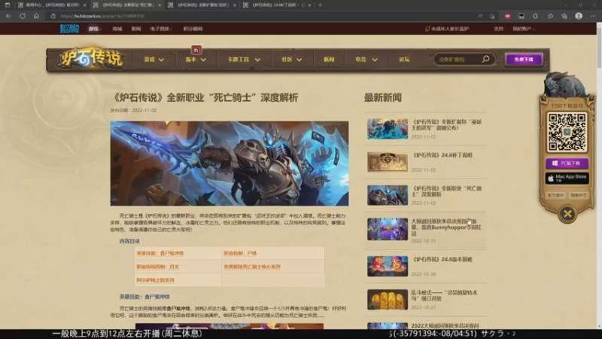The width and height of the screenshot is (602, 339).
Task: Open the browser Favorites star icon
Action: point(550,16)
